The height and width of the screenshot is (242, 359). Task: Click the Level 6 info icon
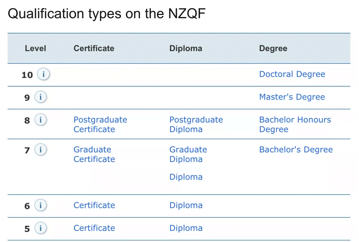click(41, 205)
